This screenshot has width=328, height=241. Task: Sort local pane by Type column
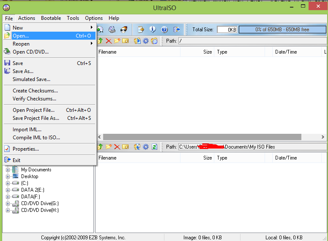tap(239, 158)
